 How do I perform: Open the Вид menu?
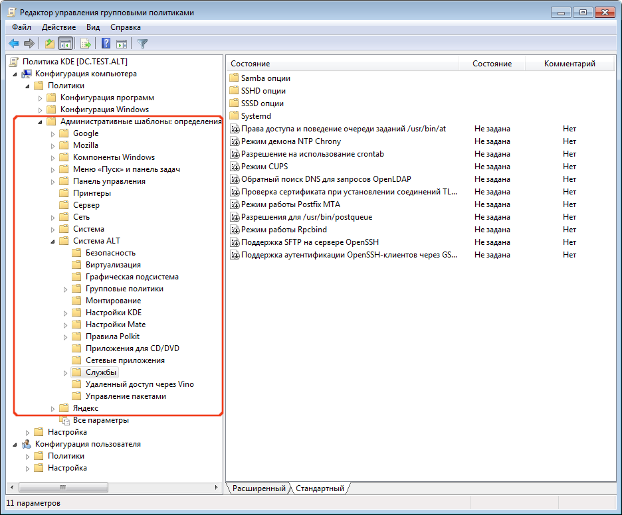pyautogui.click(x=93, y=27)
